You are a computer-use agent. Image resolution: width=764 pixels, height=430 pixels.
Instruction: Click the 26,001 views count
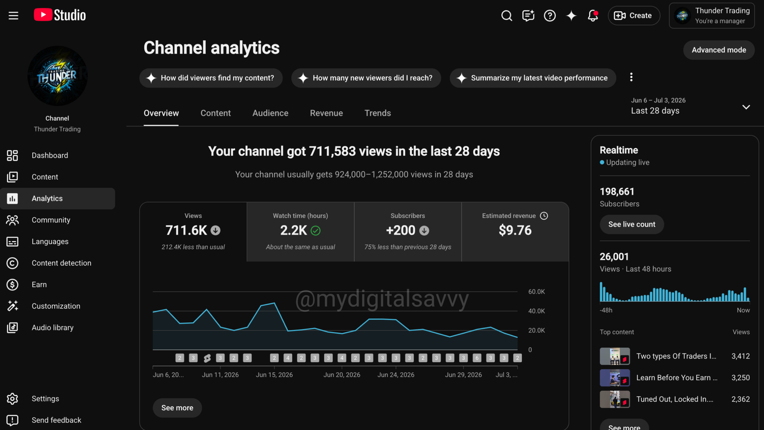(x=614, y=257)
